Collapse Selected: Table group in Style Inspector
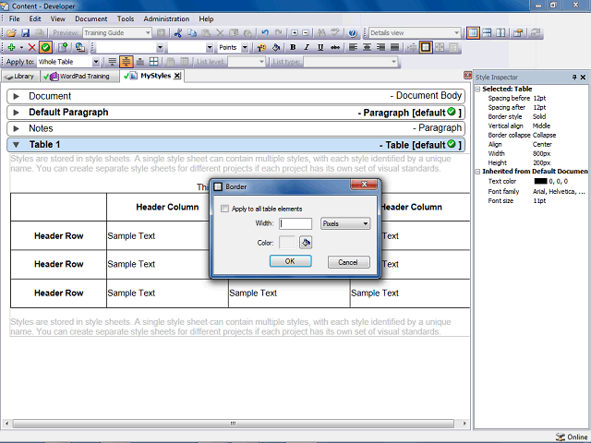 click(x=478, y=90)
